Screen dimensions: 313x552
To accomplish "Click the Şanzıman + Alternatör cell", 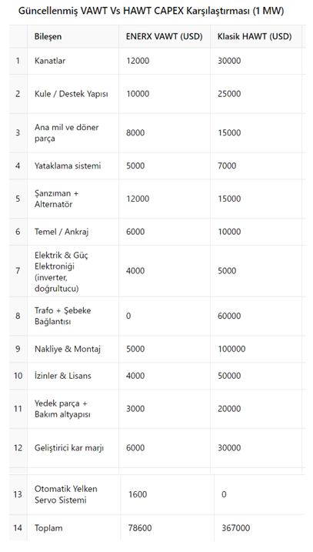I will pos(73,199).
